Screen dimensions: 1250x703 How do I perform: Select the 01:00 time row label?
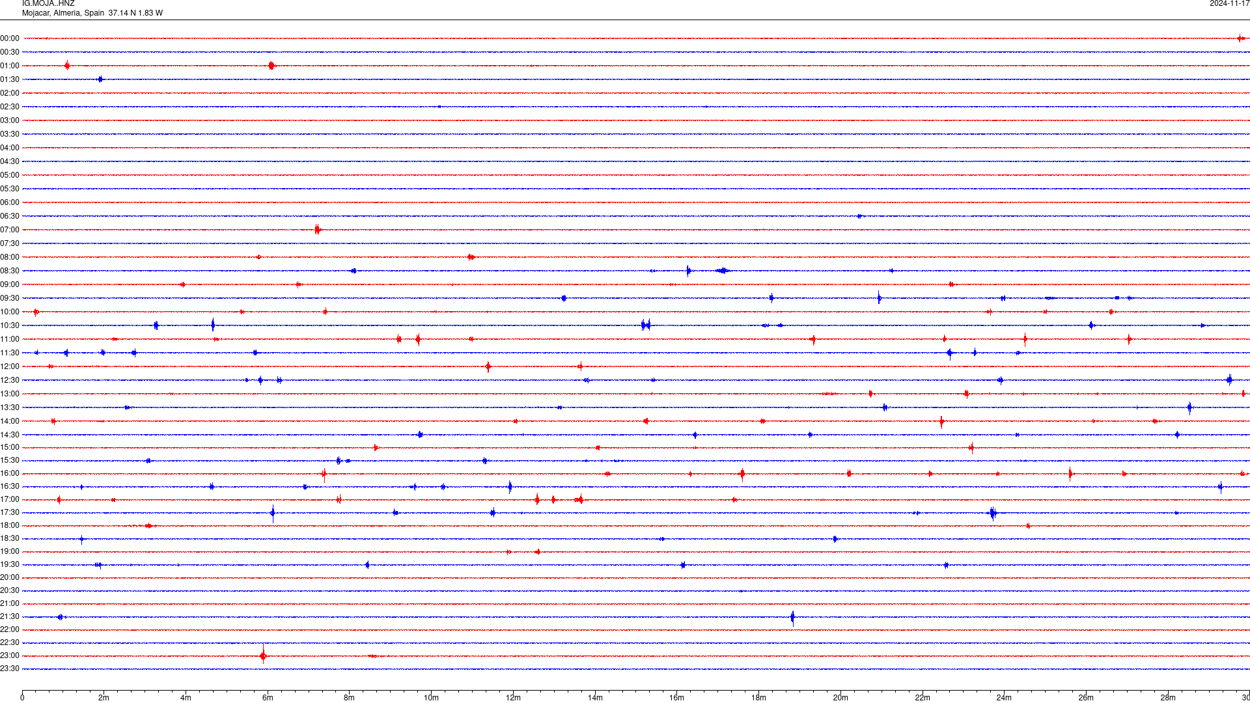click(x=10, y=66)
